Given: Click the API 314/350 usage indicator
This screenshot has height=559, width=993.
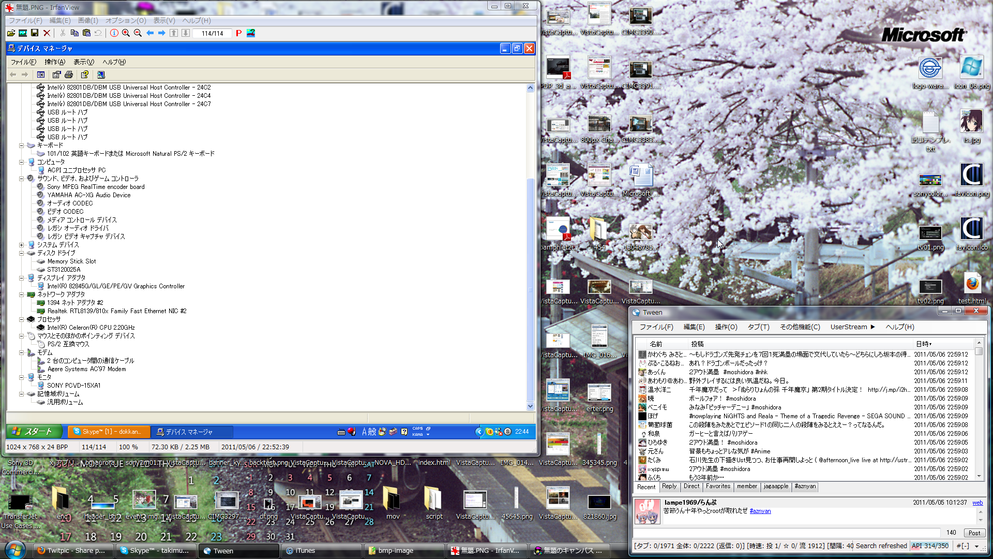Looking at the screenshot, I should point(930,546).
